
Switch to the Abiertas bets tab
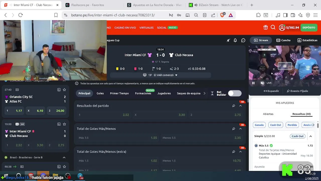[268, 114]
